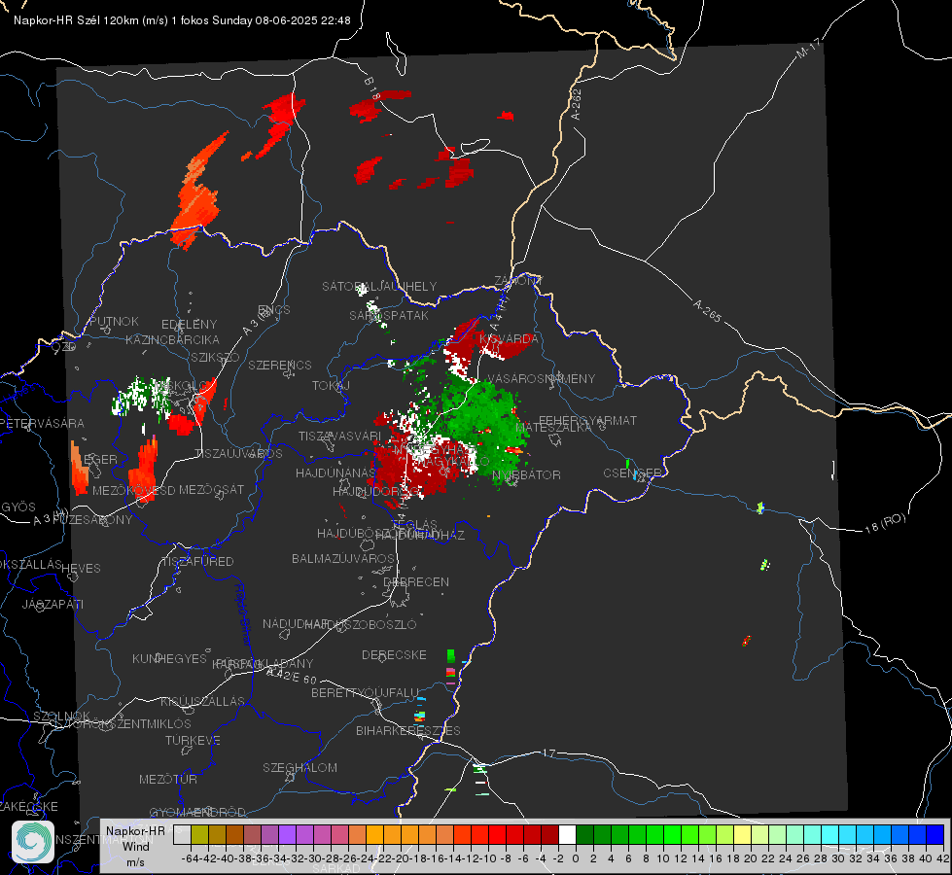This screenshot has height=875, width=952.
Task: Click the dark red swatch left of white
Action: tap(550, 834)
